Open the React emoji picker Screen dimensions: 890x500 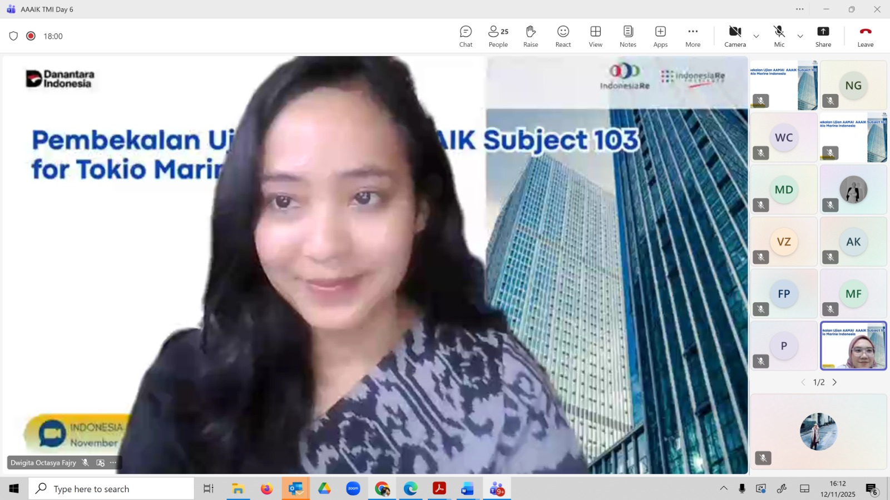[x=563, y=37]
